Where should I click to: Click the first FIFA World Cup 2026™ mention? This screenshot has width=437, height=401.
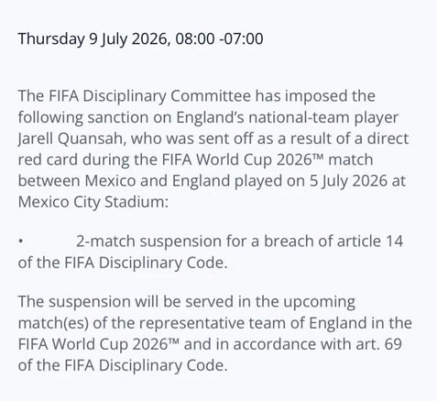[243, 160]
